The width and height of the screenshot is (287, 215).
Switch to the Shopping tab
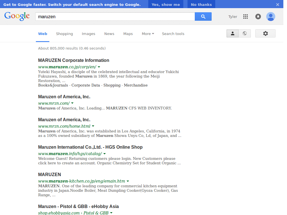point(64,34)
